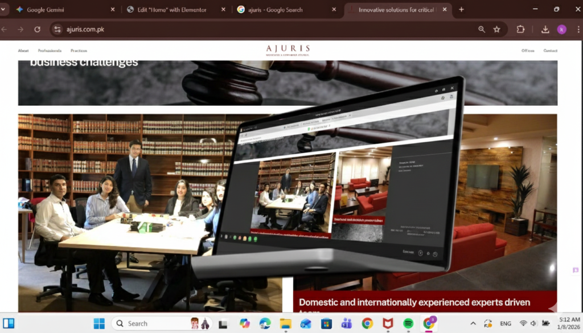Open a new browser tab
The width and height of the screenshot is (583, 333).
pos(461,10)
